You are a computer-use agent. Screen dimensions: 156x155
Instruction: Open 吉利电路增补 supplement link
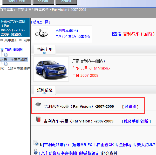point(99,145)
